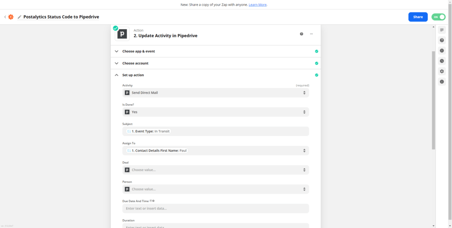Click the date format icon beside Due Date And Time
This screenshot has height=228, width=452.
[x=151, y=201]
